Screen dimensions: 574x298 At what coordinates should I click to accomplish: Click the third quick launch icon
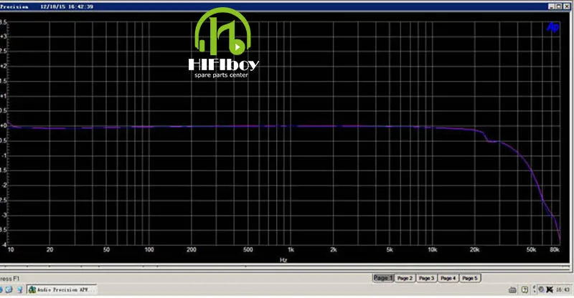pos(20,289)
